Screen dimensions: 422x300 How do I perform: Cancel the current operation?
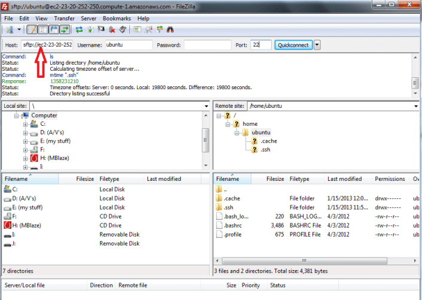click(x=101, y=29)
